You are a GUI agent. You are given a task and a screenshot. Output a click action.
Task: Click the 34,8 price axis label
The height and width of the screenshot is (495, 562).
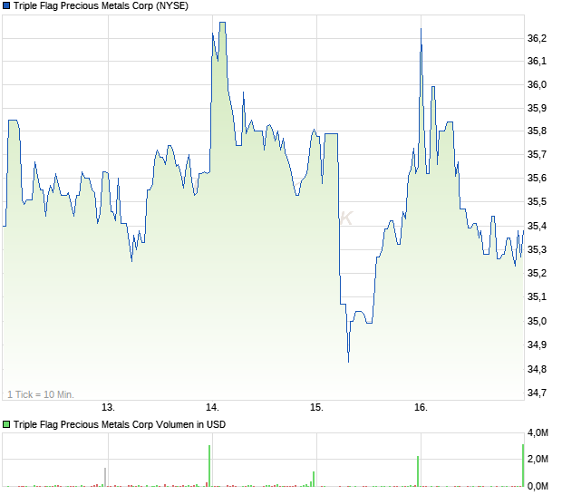[537, 369]
